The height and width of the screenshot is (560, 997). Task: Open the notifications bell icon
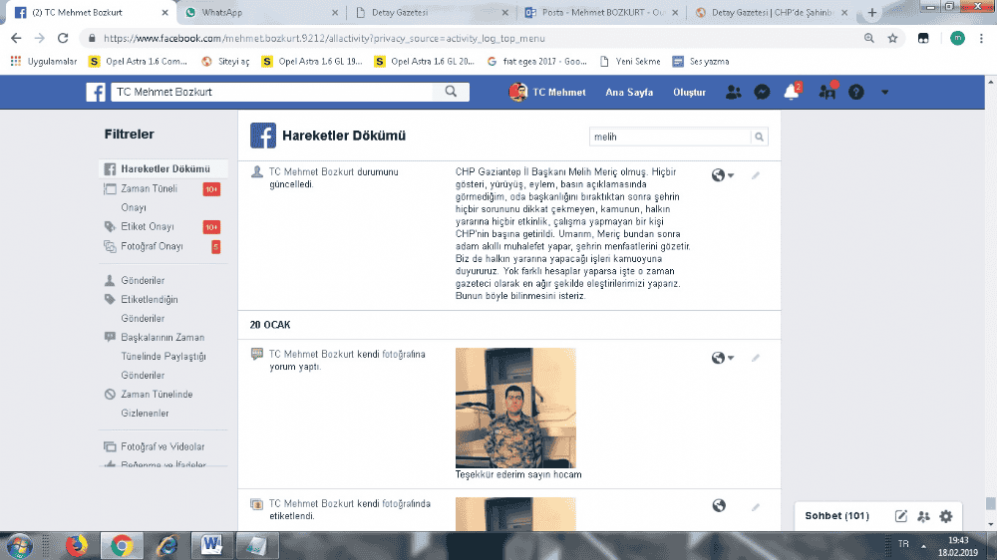click(792, 92)
